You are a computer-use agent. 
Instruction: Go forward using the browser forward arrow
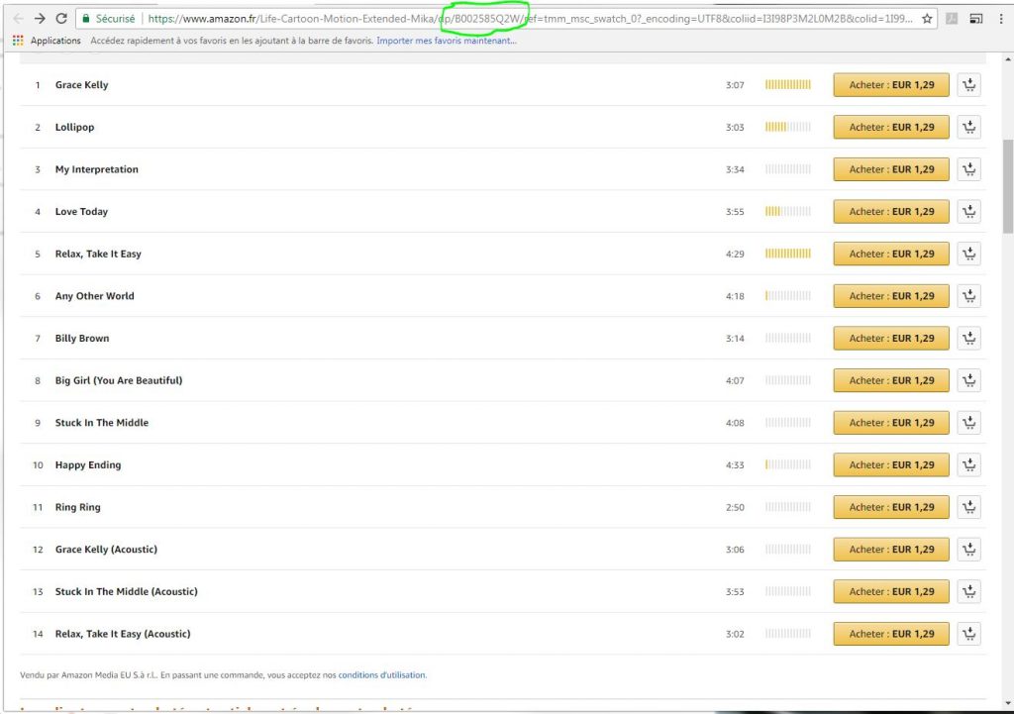point(40,19)
